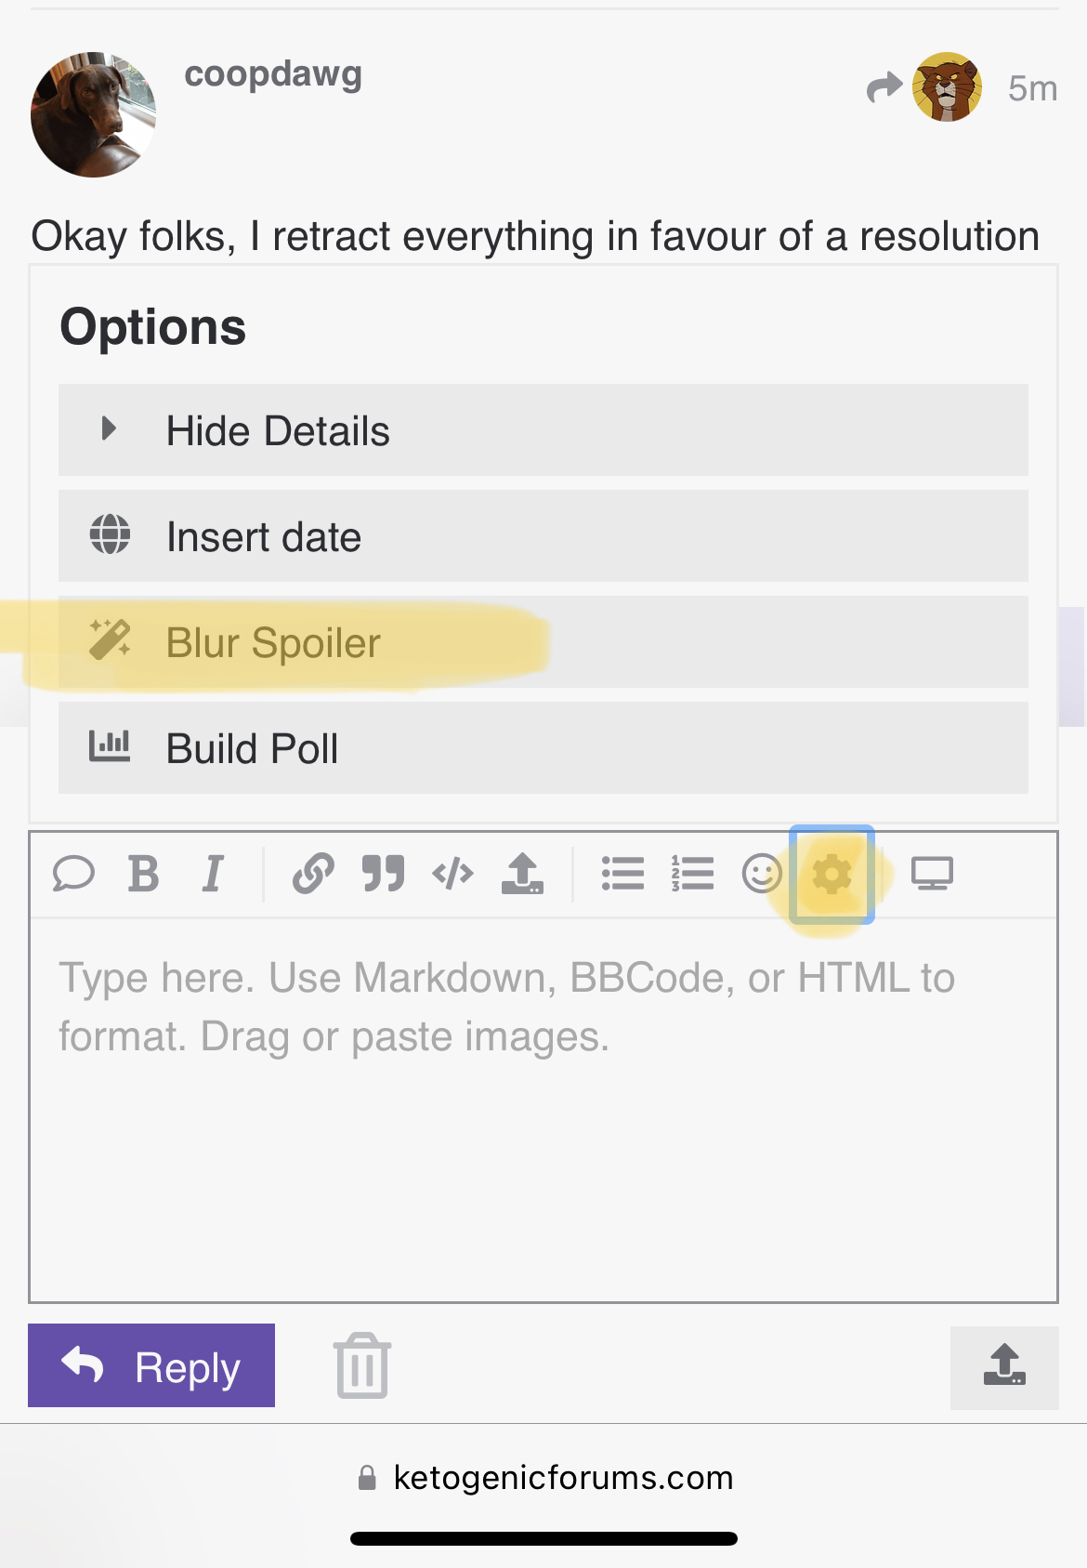Insert a numbered list
This screenshot has height=1568, width=1087.
692,874
